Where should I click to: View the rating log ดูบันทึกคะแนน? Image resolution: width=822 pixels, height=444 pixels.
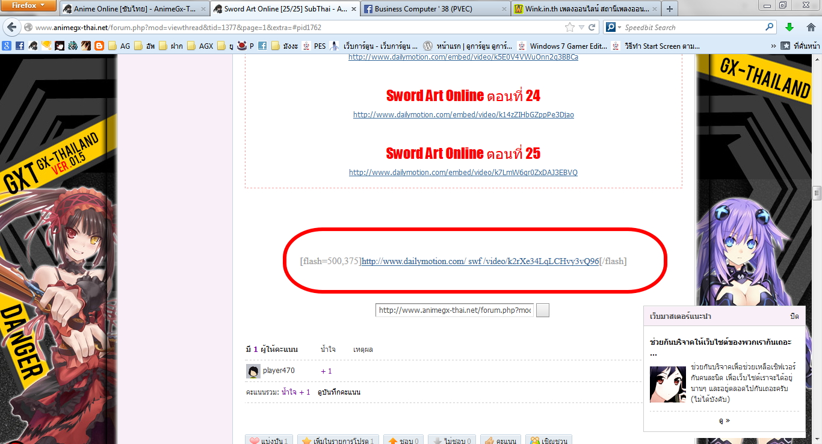click(339, 392)
